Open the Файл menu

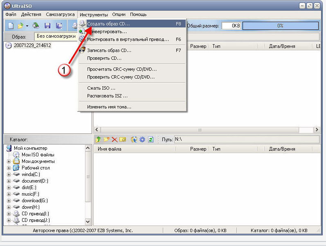[11, 14]
